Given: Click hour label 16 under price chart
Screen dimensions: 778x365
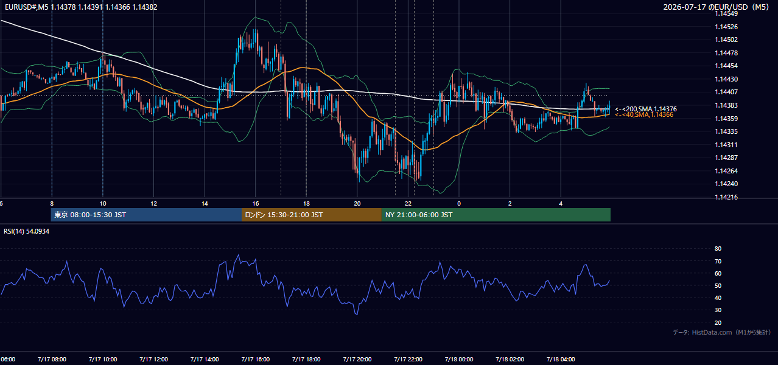Looking at the screenshot, I should click(256, 203).
